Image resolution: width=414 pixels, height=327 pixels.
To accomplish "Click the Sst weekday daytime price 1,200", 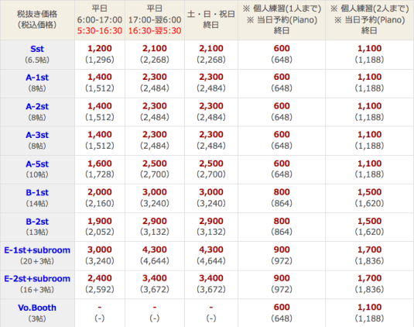I will pyautogui.click(x=100, y=48).
